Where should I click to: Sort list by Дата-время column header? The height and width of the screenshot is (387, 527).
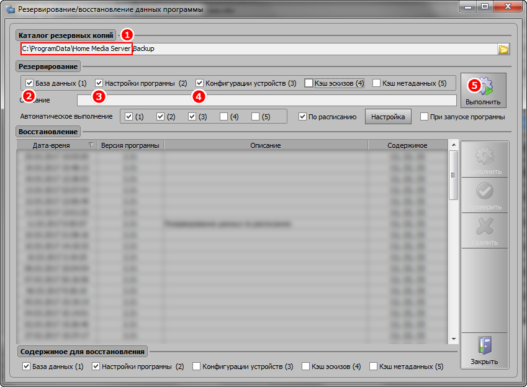click(52, 145)
